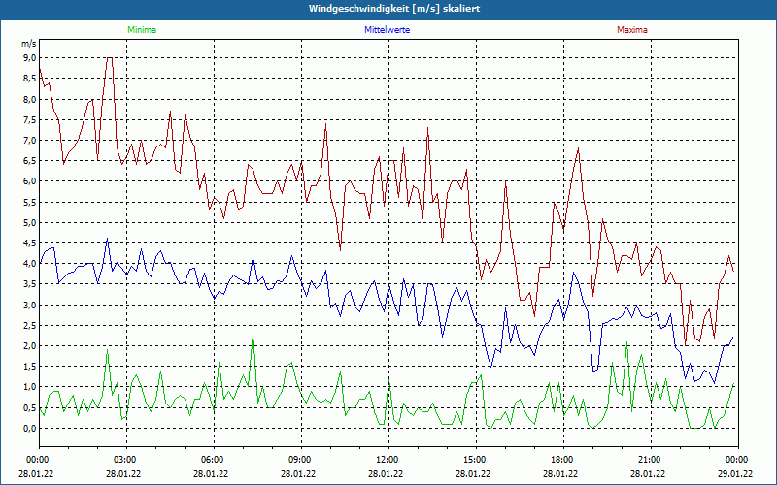The image size is (777, 485).
Task: Click the 06:00 time axis label
Action: (211, 460)
